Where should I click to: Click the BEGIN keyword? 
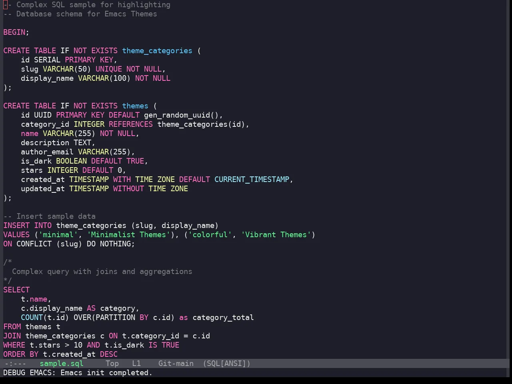pyautogui.click(x=14, y=32)
